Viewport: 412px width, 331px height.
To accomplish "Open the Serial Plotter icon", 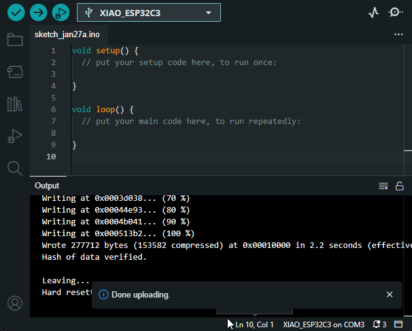I will pos(373,12).
